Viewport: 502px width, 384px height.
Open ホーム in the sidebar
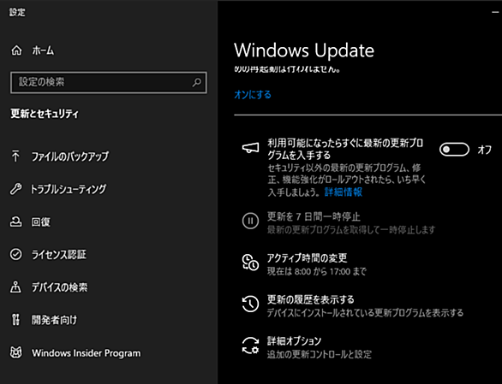click(43, 50)
